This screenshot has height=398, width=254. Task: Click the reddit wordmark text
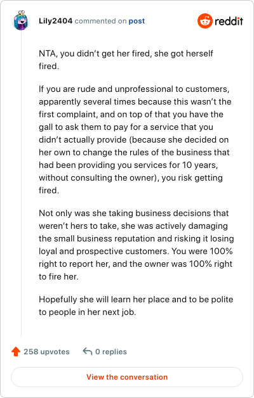click(229, 21)
